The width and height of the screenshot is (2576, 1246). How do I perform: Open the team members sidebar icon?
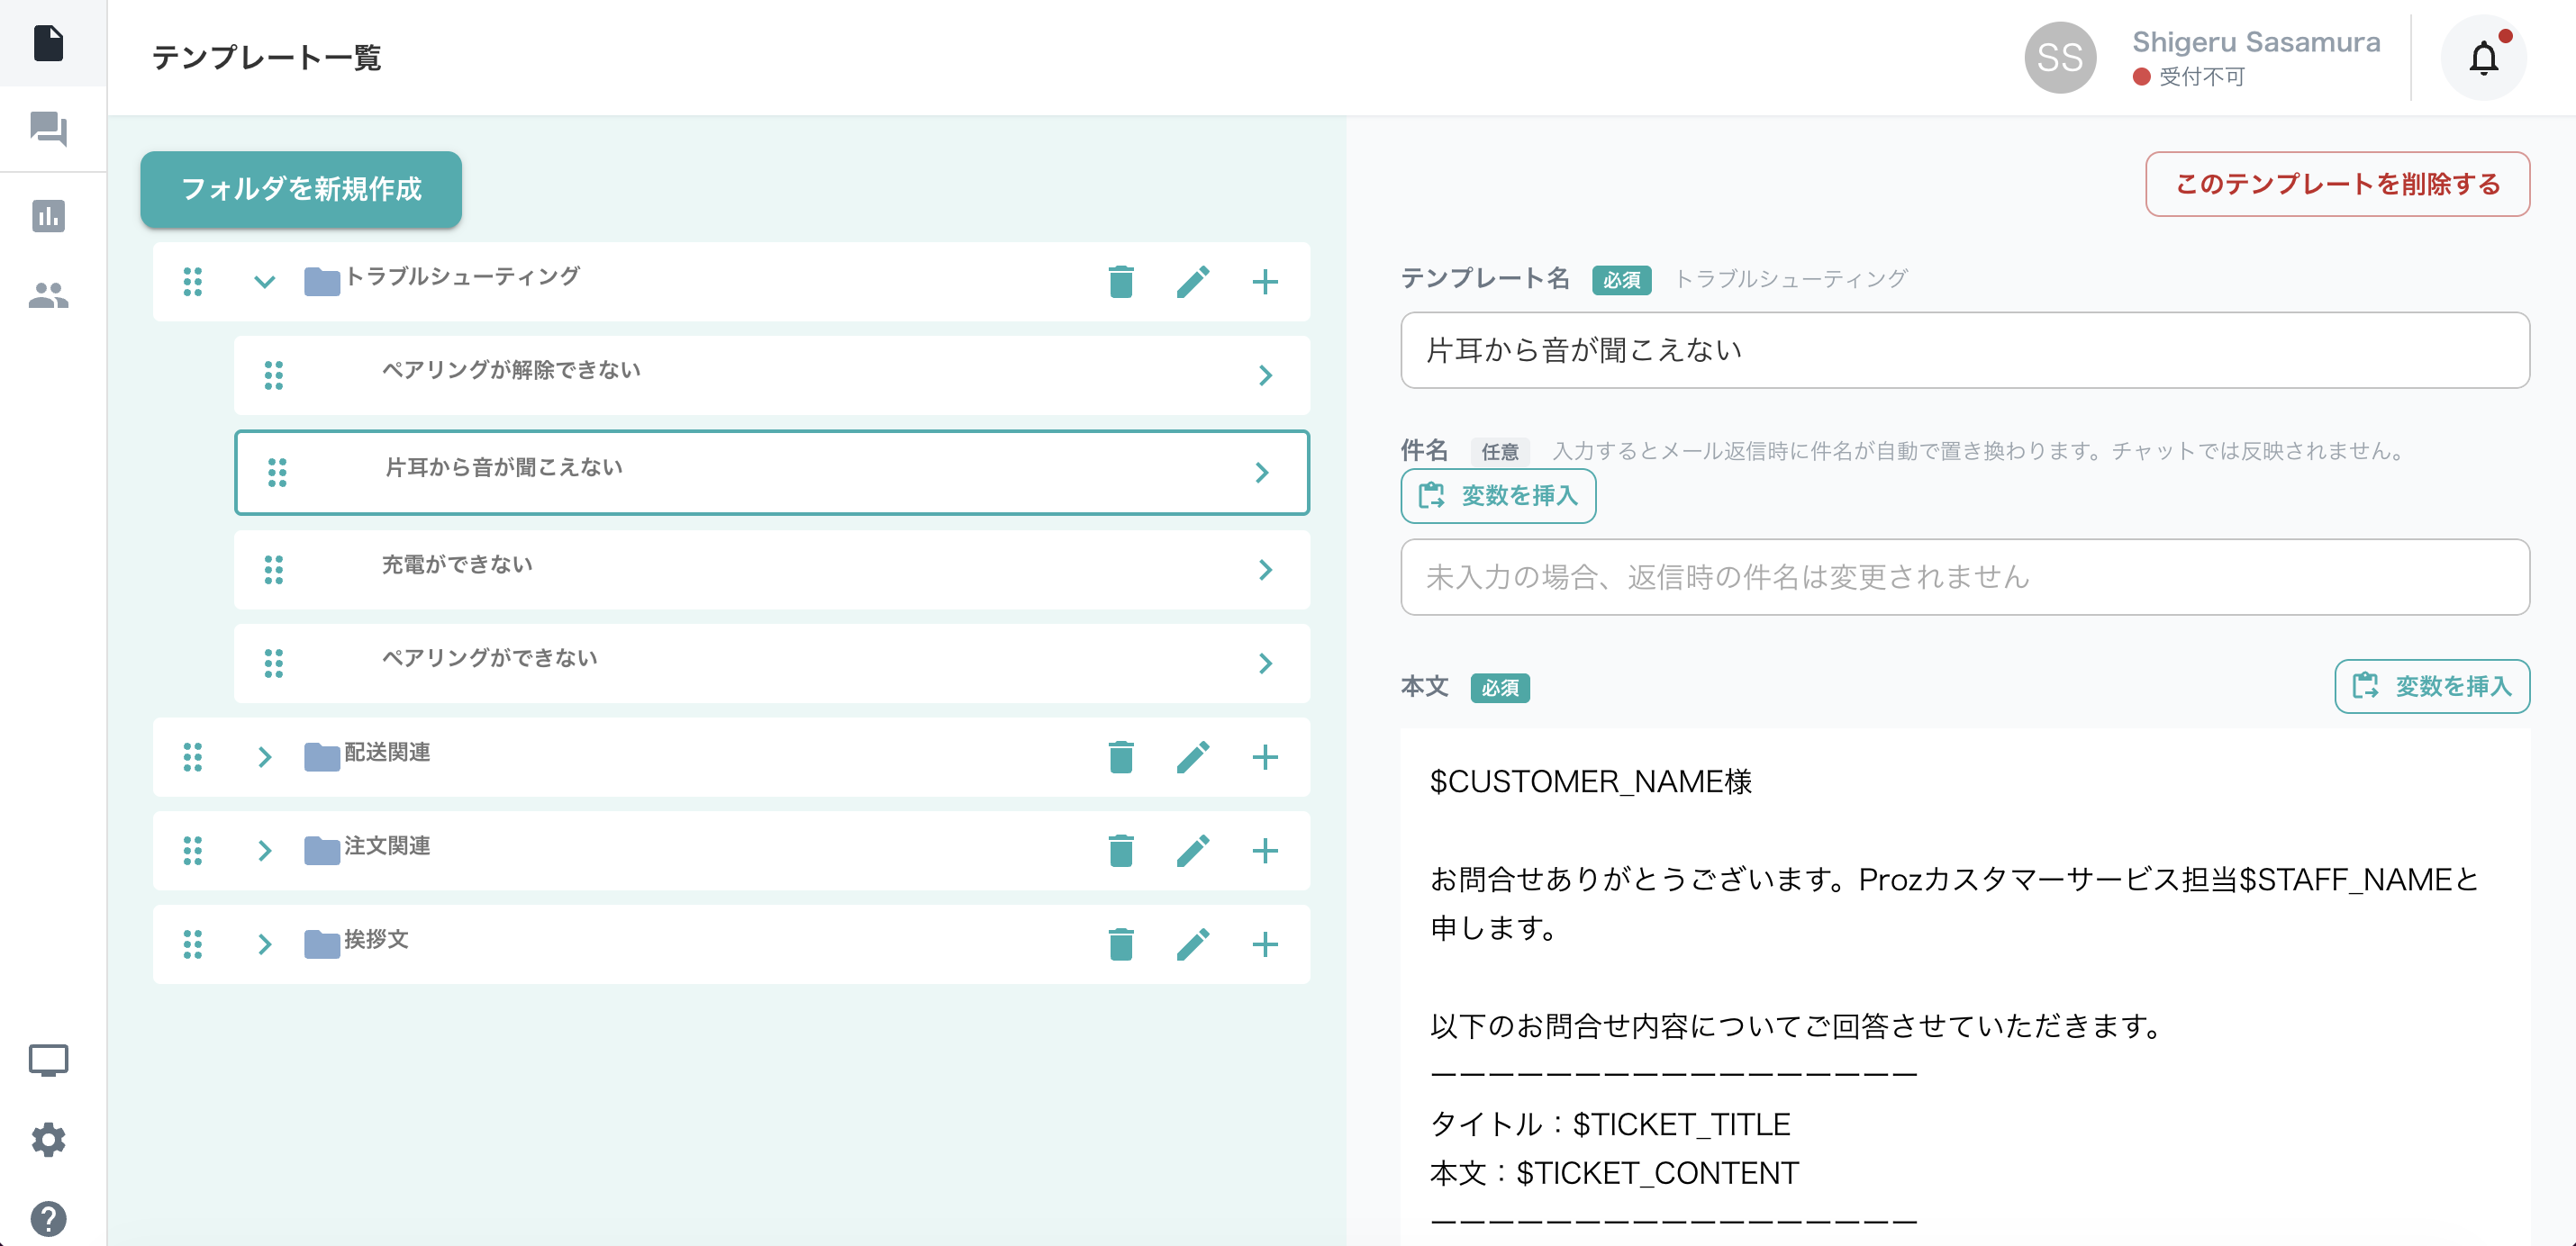pyautogui.click(x=48, y=296)
